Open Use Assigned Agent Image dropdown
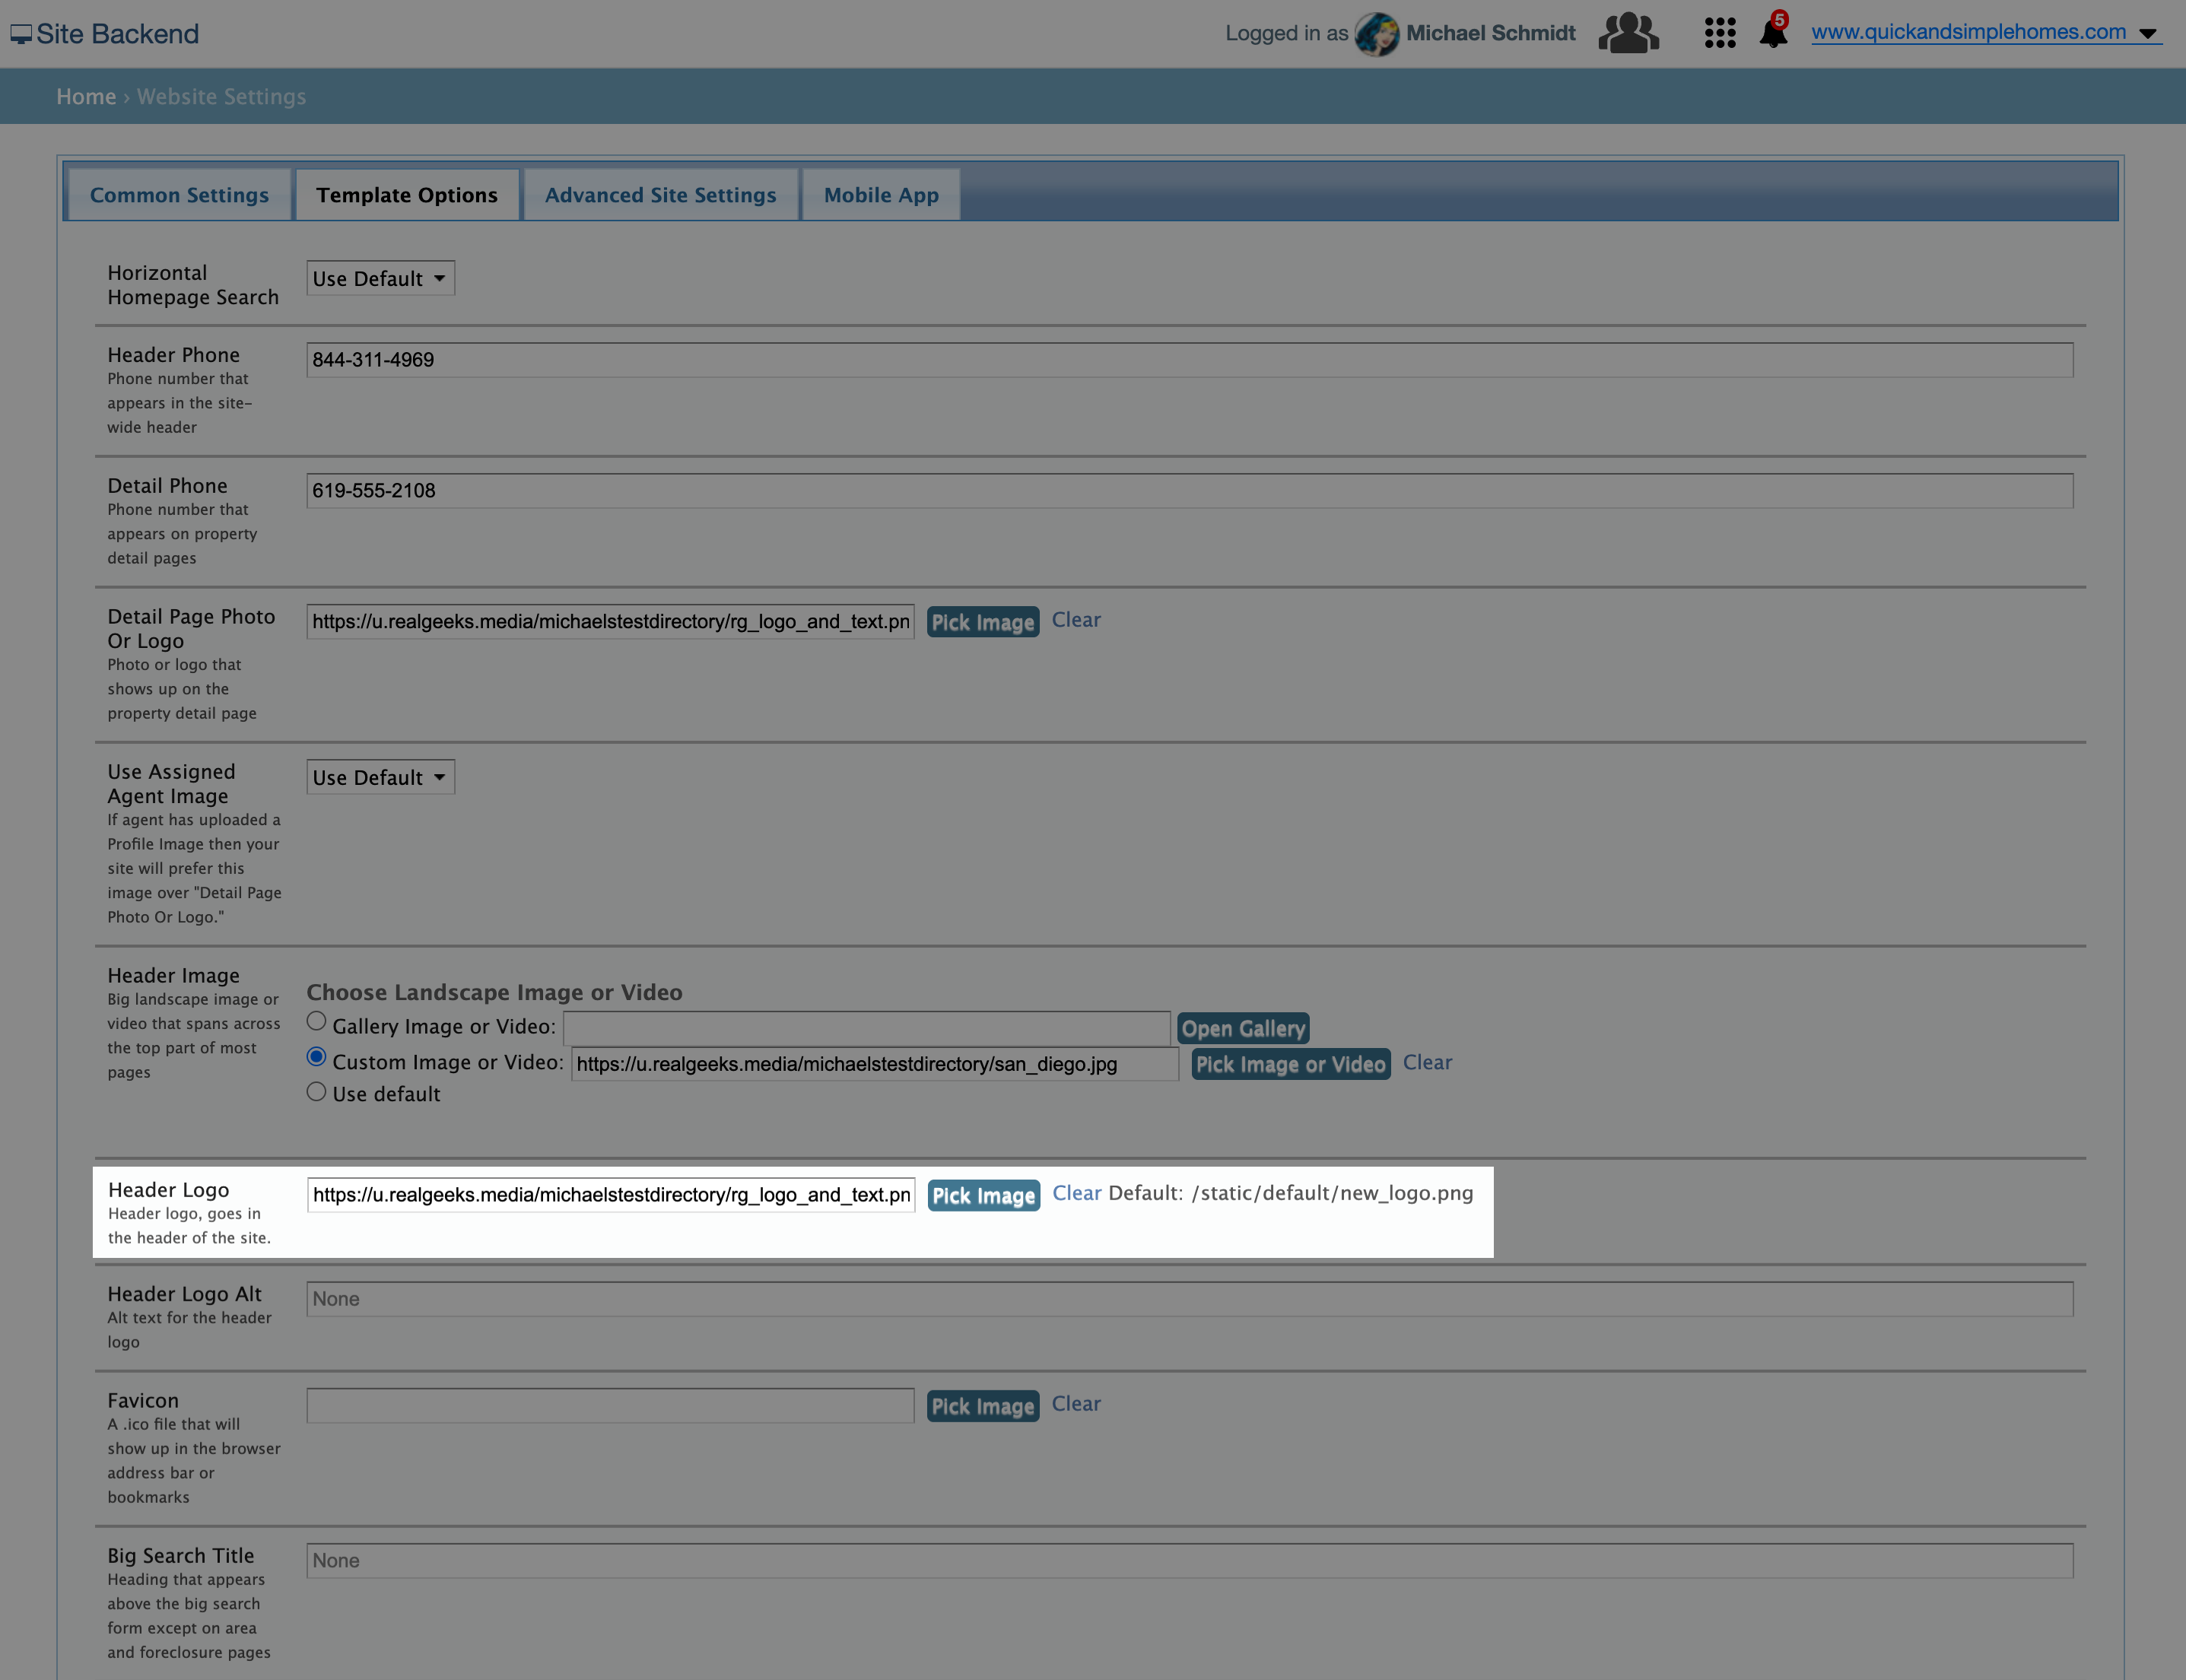Screen dimensions: 2186x1680 [380, 778]
